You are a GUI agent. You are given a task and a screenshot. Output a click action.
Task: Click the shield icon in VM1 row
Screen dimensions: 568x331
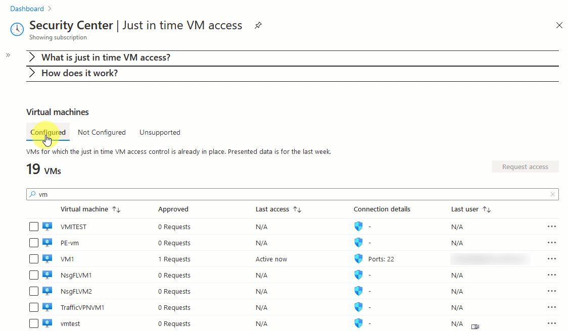[359, 259]
